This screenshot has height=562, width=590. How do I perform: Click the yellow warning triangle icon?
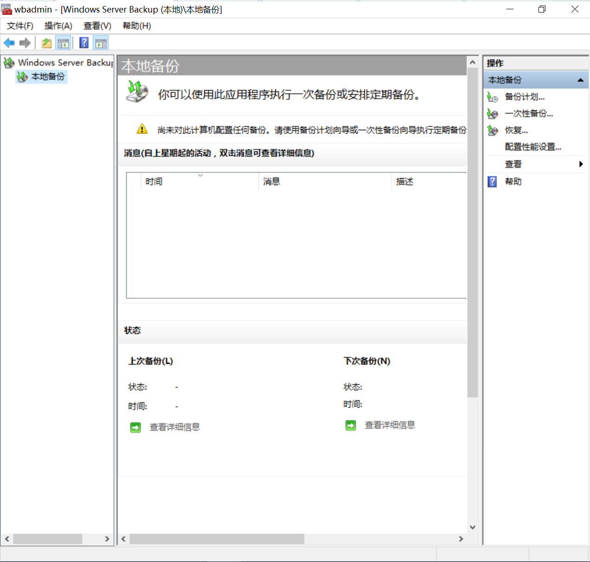tap(142, 129)
